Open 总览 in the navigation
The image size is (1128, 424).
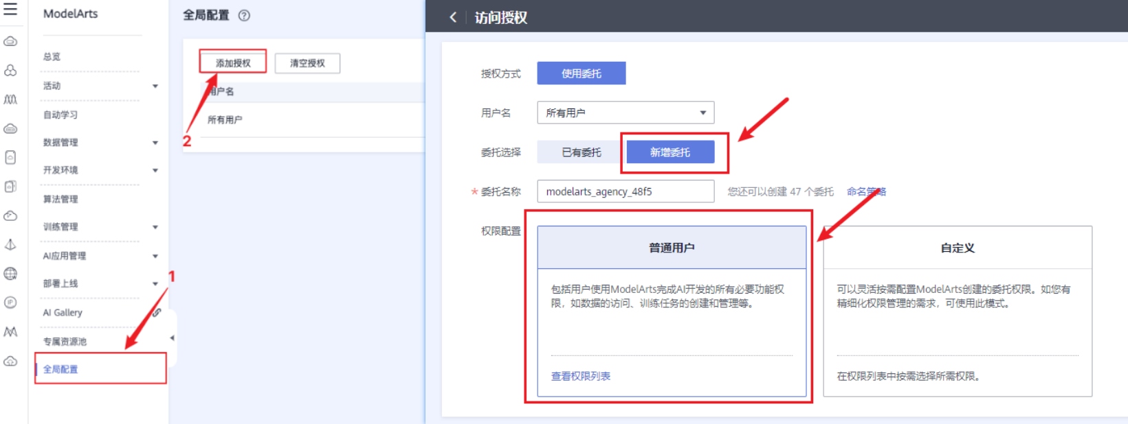point(52,57)
